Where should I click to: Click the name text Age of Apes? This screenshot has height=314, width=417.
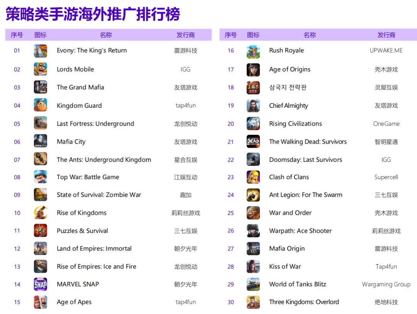(74, 302)
